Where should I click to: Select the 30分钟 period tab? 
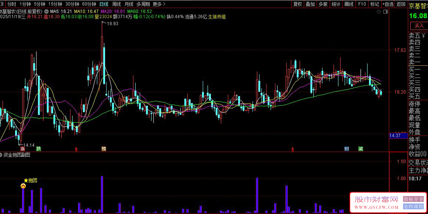pyautogui.click(x=72, y=4)
